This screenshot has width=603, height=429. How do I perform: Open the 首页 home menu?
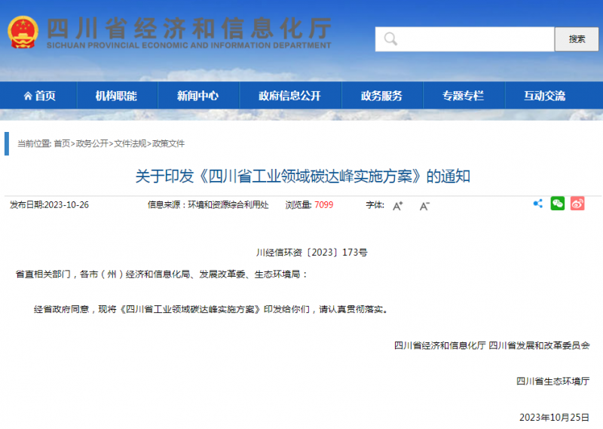(40, 96)
